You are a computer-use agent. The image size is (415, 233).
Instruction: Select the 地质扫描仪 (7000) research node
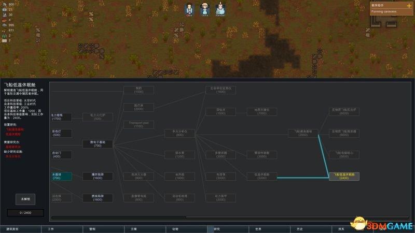(262, 111)
